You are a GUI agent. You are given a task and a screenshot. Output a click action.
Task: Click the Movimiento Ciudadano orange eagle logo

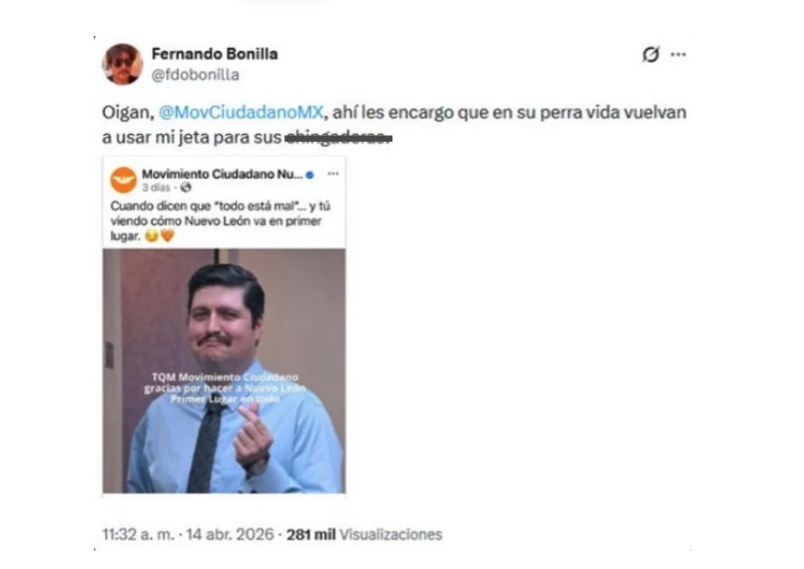coord(123,180)
